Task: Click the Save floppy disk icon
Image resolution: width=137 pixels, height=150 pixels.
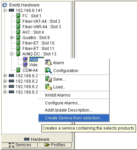Action: (x=48, y=79)
